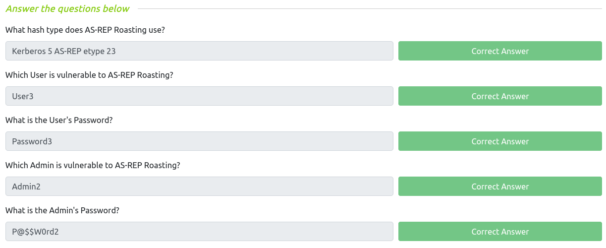Select the 'Which User is vulnerable' question text
Viewport: 606px width, 248px height.
coord(89,75)
